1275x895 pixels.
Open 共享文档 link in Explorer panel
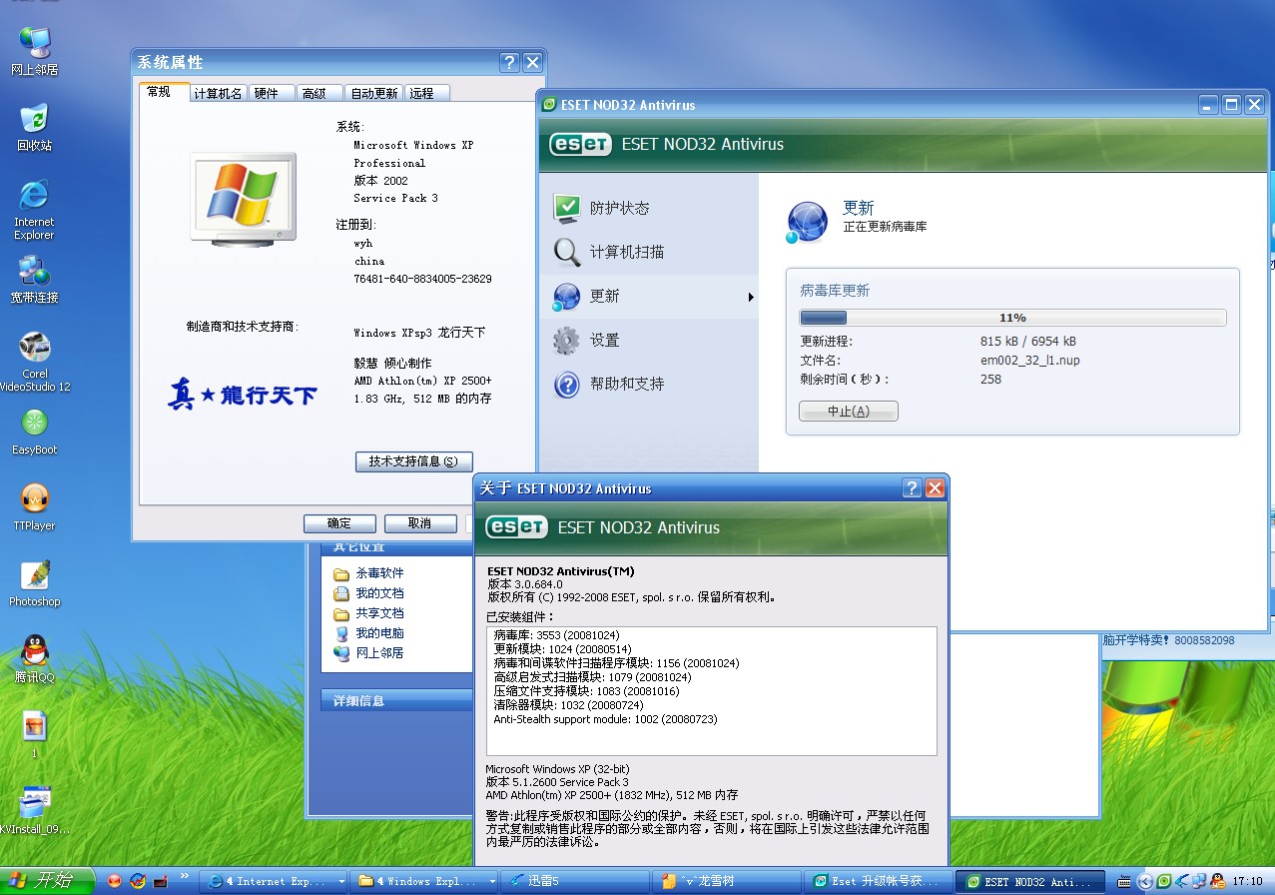click(369, 613)
